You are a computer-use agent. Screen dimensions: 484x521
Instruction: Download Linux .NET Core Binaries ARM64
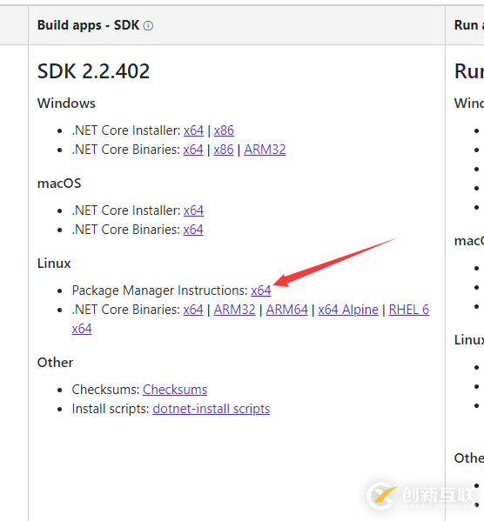click(287, 310)
